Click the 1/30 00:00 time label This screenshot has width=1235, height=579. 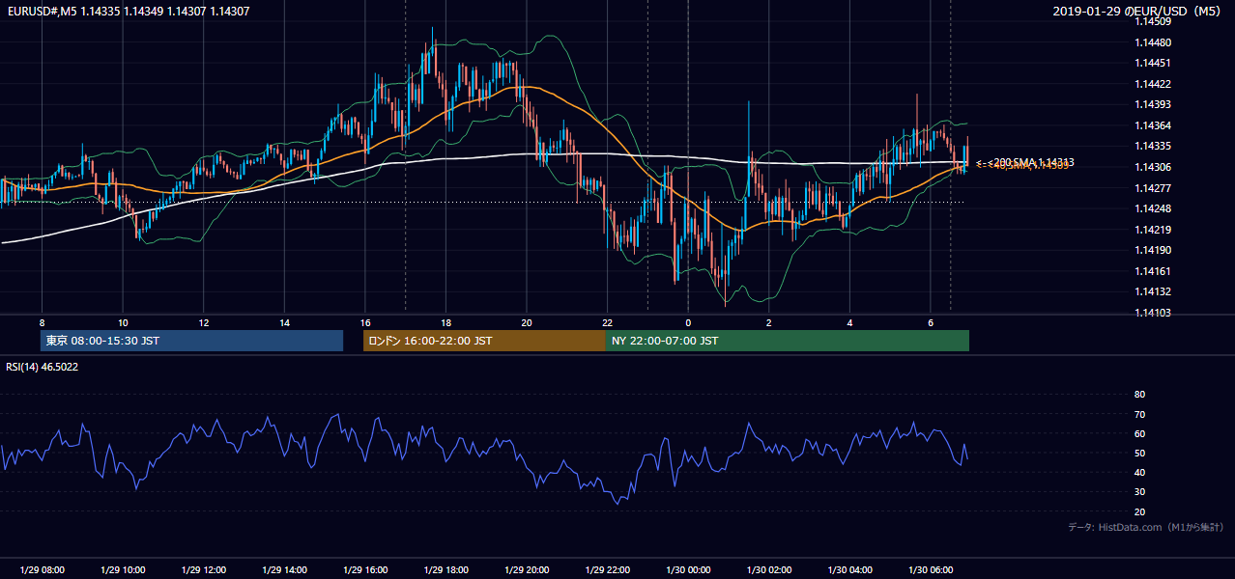tap(688, 569)
